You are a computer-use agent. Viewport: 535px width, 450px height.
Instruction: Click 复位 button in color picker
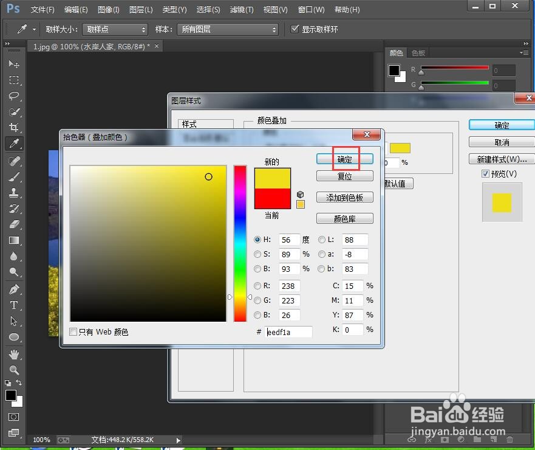(x=344, y=176)
